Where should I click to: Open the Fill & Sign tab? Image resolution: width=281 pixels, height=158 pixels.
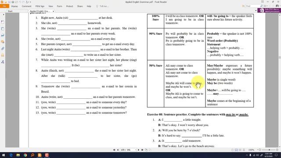40,6
